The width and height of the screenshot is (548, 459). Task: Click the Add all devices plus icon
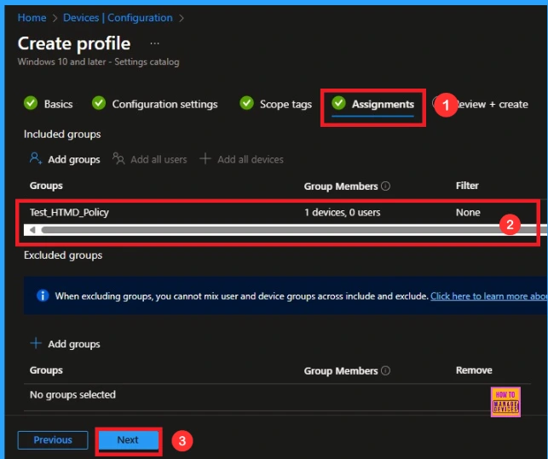(x=205, y=158)
